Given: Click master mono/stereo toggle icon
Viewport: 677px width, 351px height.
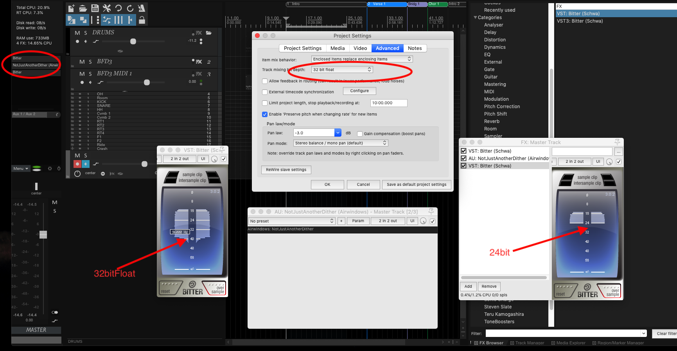Looking at the screenshot, I should click(x=55, y=312).
